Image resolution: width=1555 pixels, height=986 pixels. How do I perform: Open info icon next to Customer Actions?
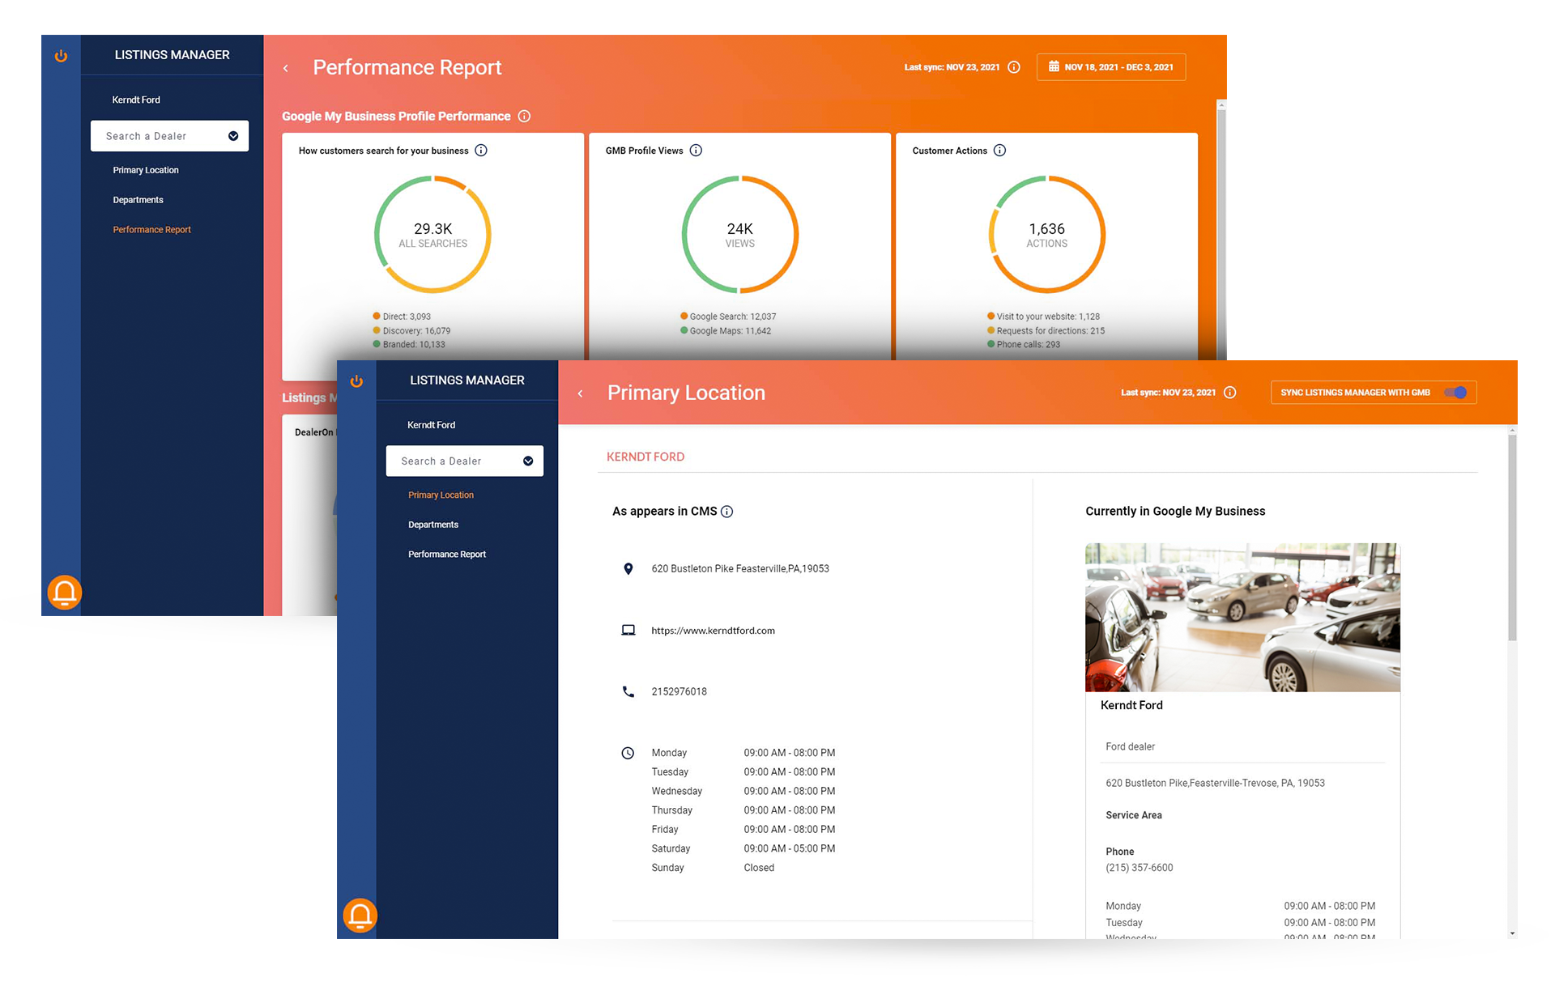(x=999, y=151)
